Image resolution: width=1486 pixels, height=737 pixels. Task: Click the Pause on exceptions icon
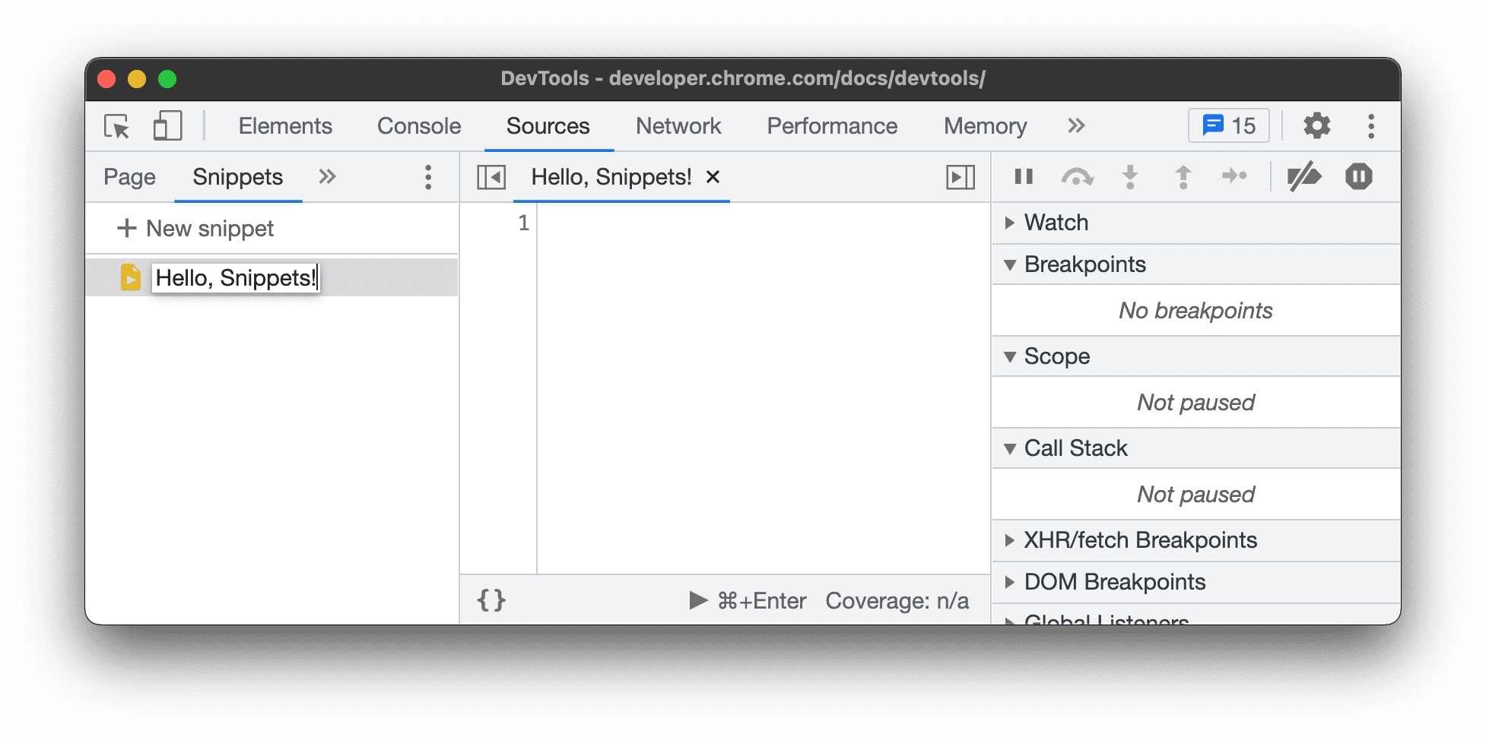(1359, 176)
